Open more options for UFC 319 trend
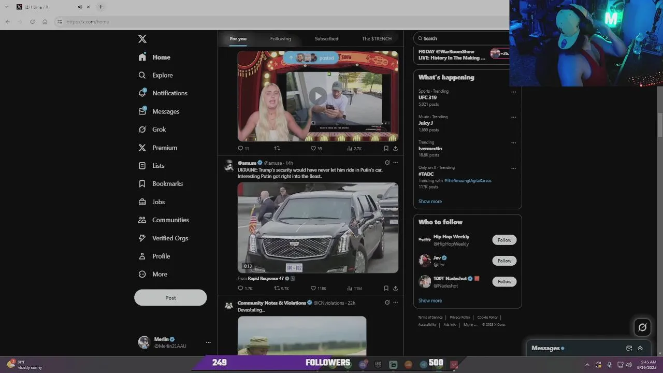663x373 pixels. coord(513,92)
